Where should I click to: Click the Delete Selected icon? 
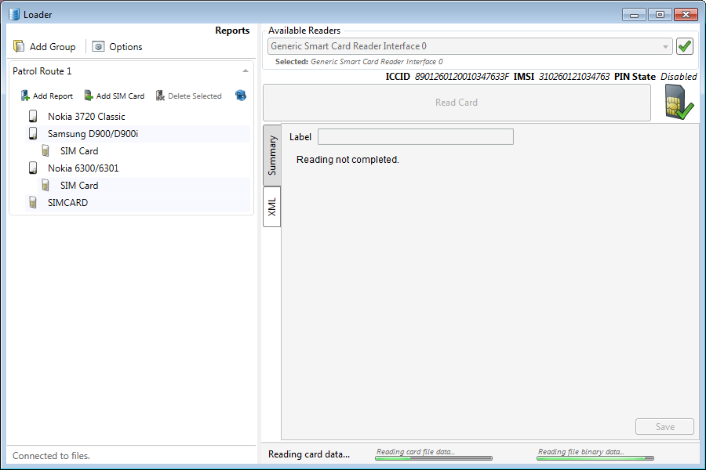[x=160, y=96]
